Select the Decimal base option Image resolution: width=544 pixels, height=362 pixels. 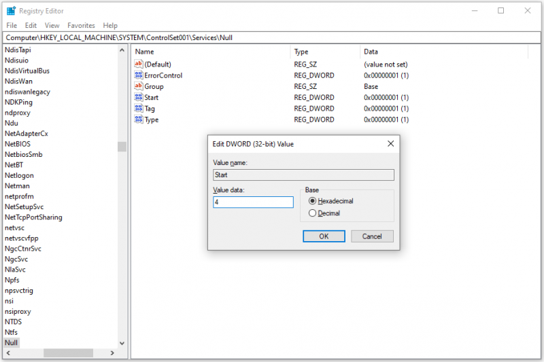[x=324, y=213]
